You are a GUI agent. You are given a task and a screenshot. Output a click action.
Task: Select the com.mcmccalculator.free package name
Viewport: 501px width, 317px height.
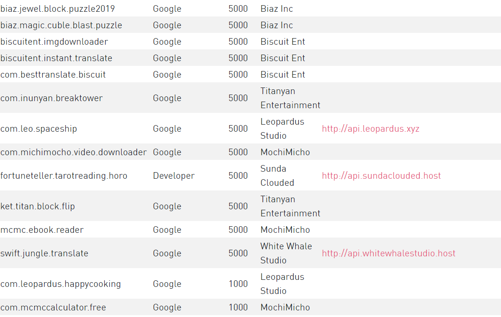coord(53,308)
